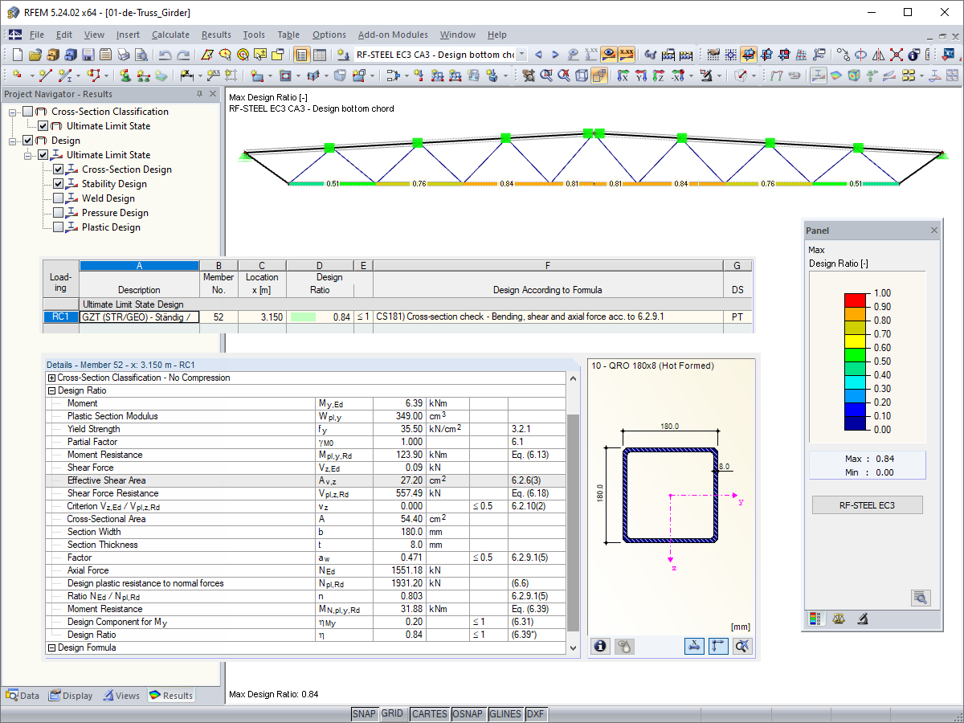This screenshot has height=723, width=964.
Task: Show view in Y direction
Action: click(641, 76)
